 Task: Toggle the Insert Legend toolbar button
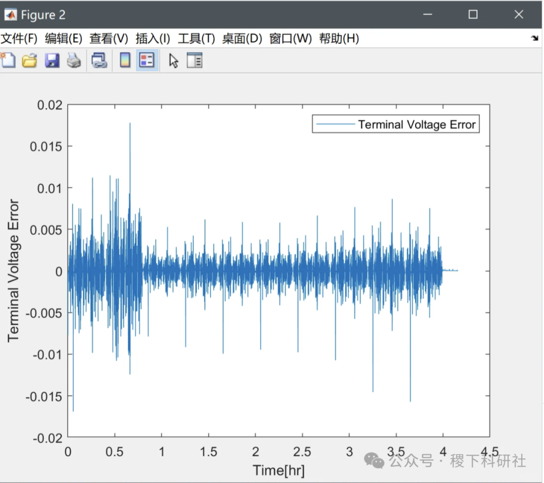coord(147,61)
